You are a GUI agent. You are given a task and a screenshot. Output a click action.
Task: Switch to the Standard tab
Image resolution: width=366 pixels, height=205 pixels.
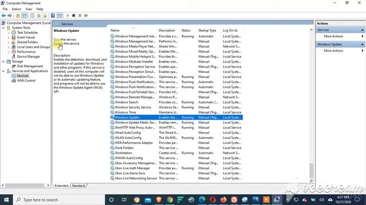(78, 186)
